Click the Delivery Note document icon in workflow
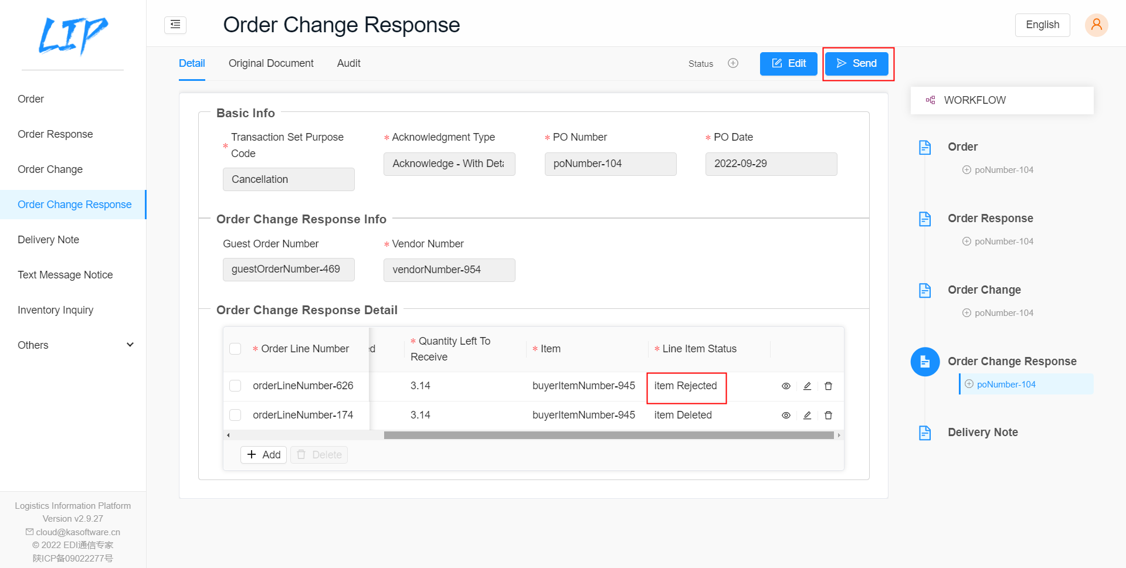Screen dimensions: 1126x568 point(925,433)
